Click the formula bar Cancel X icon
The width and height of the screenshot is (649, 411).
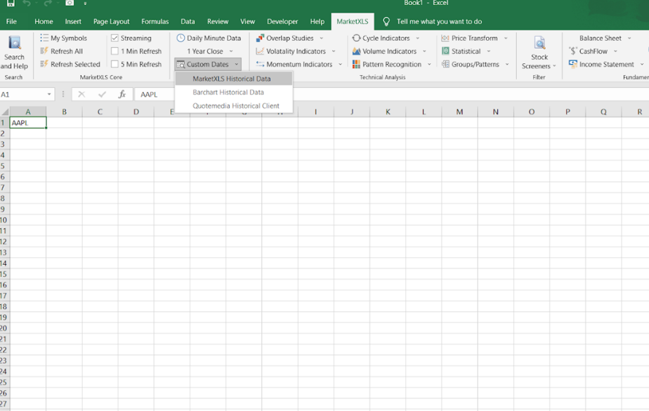tap(81, 94)
